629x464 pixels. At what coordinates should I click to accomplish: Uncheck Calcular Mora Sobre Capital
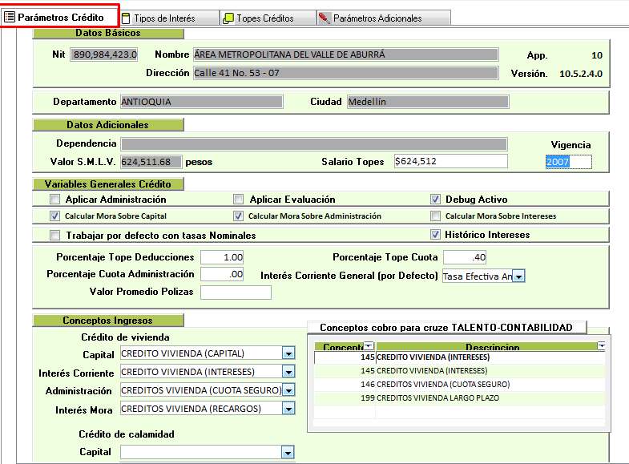point(54,216)
